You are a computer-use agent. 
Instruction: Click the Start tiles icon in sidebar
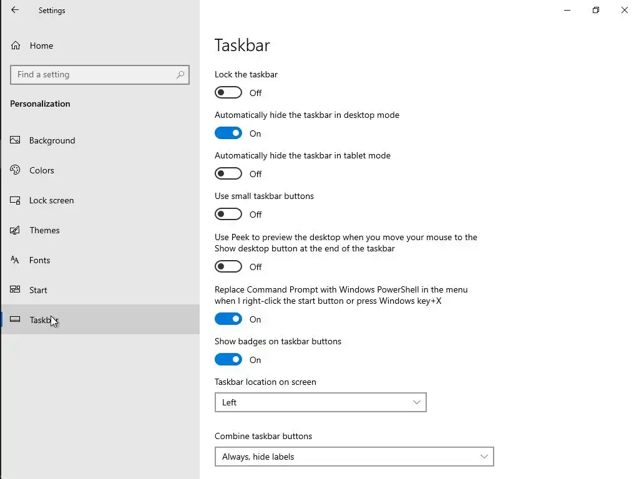click(16, 290)
